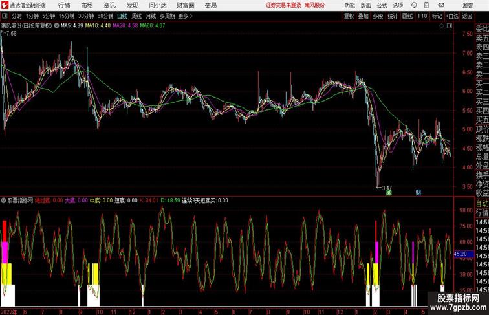489x315 pixels.
Task: Switch to the 5分钟 period tab
Action: click(x=49, y=16)
